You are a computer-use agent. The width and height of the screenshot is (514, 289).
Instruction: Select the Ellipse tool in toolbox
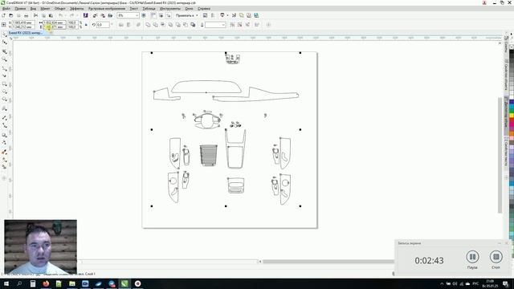(x=4, y=92)
